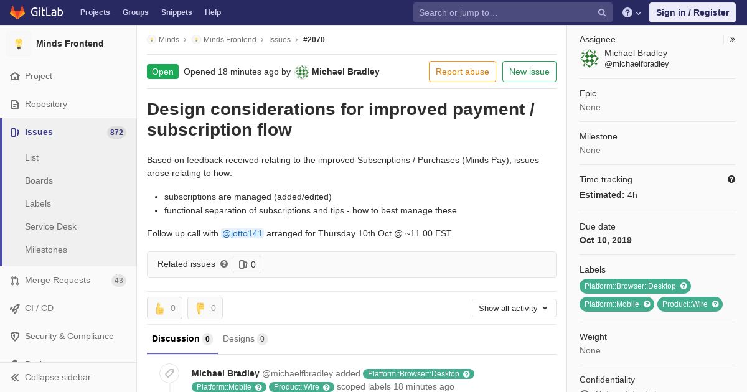Open the help question mark menu
Viewport: 747px width, 392px height.
[x=632, y=12]
